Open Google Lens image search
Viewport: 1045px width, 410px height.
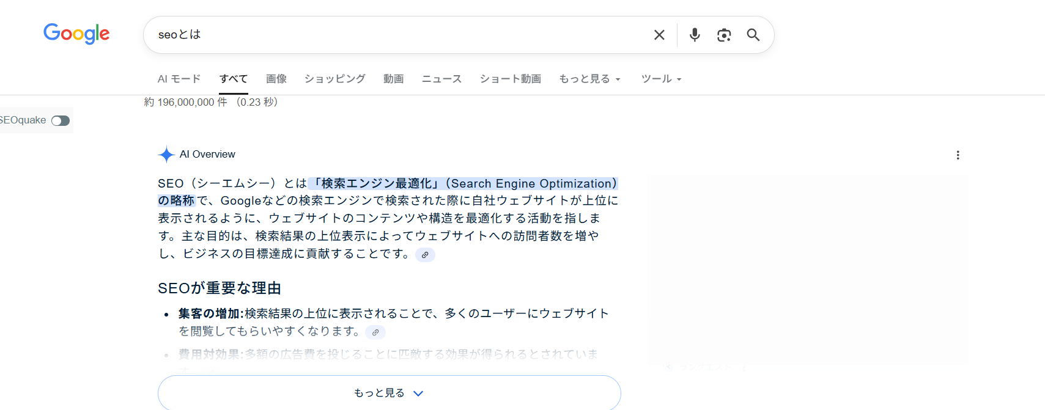click(x=723, y=35)
